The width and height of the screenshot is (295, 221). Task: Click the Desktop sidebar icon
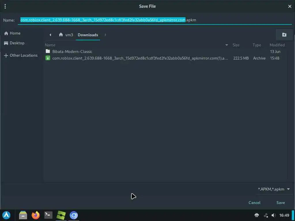click(6, 43)
